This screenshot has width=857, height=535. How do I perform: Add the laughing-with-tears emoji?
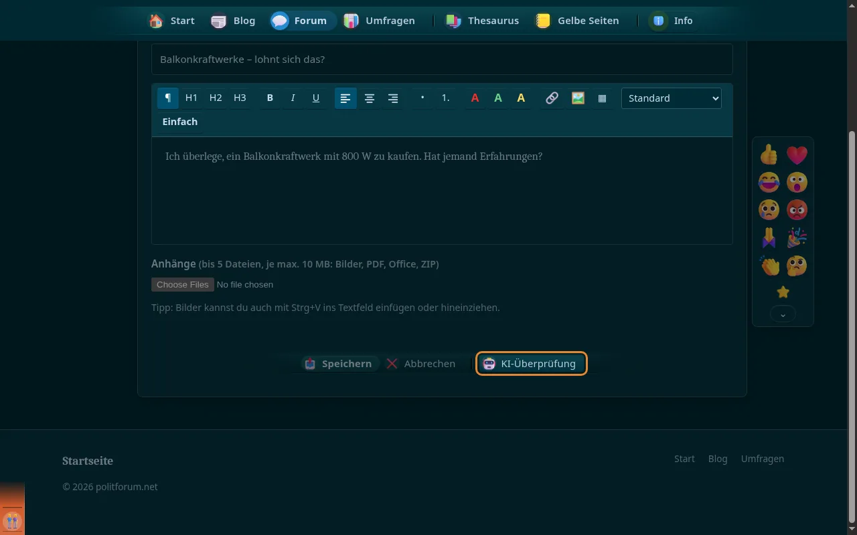click(x=769, y=183)
